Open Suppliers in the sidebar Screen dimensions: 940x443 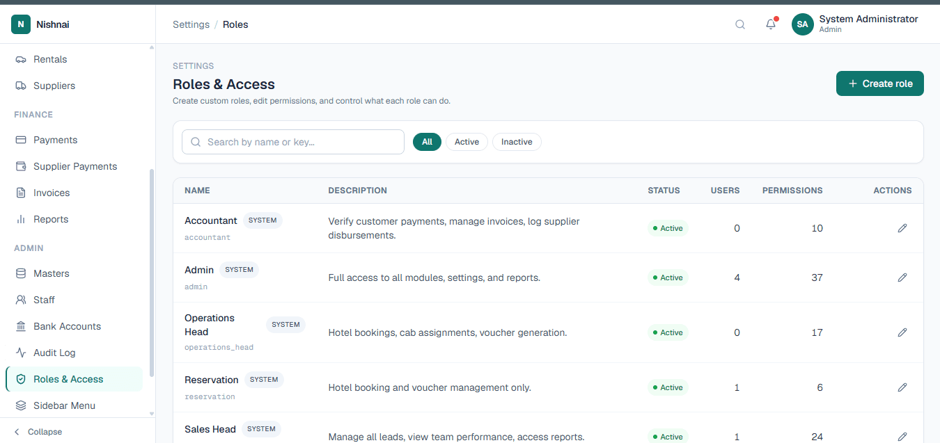click(x=74, y=86)
